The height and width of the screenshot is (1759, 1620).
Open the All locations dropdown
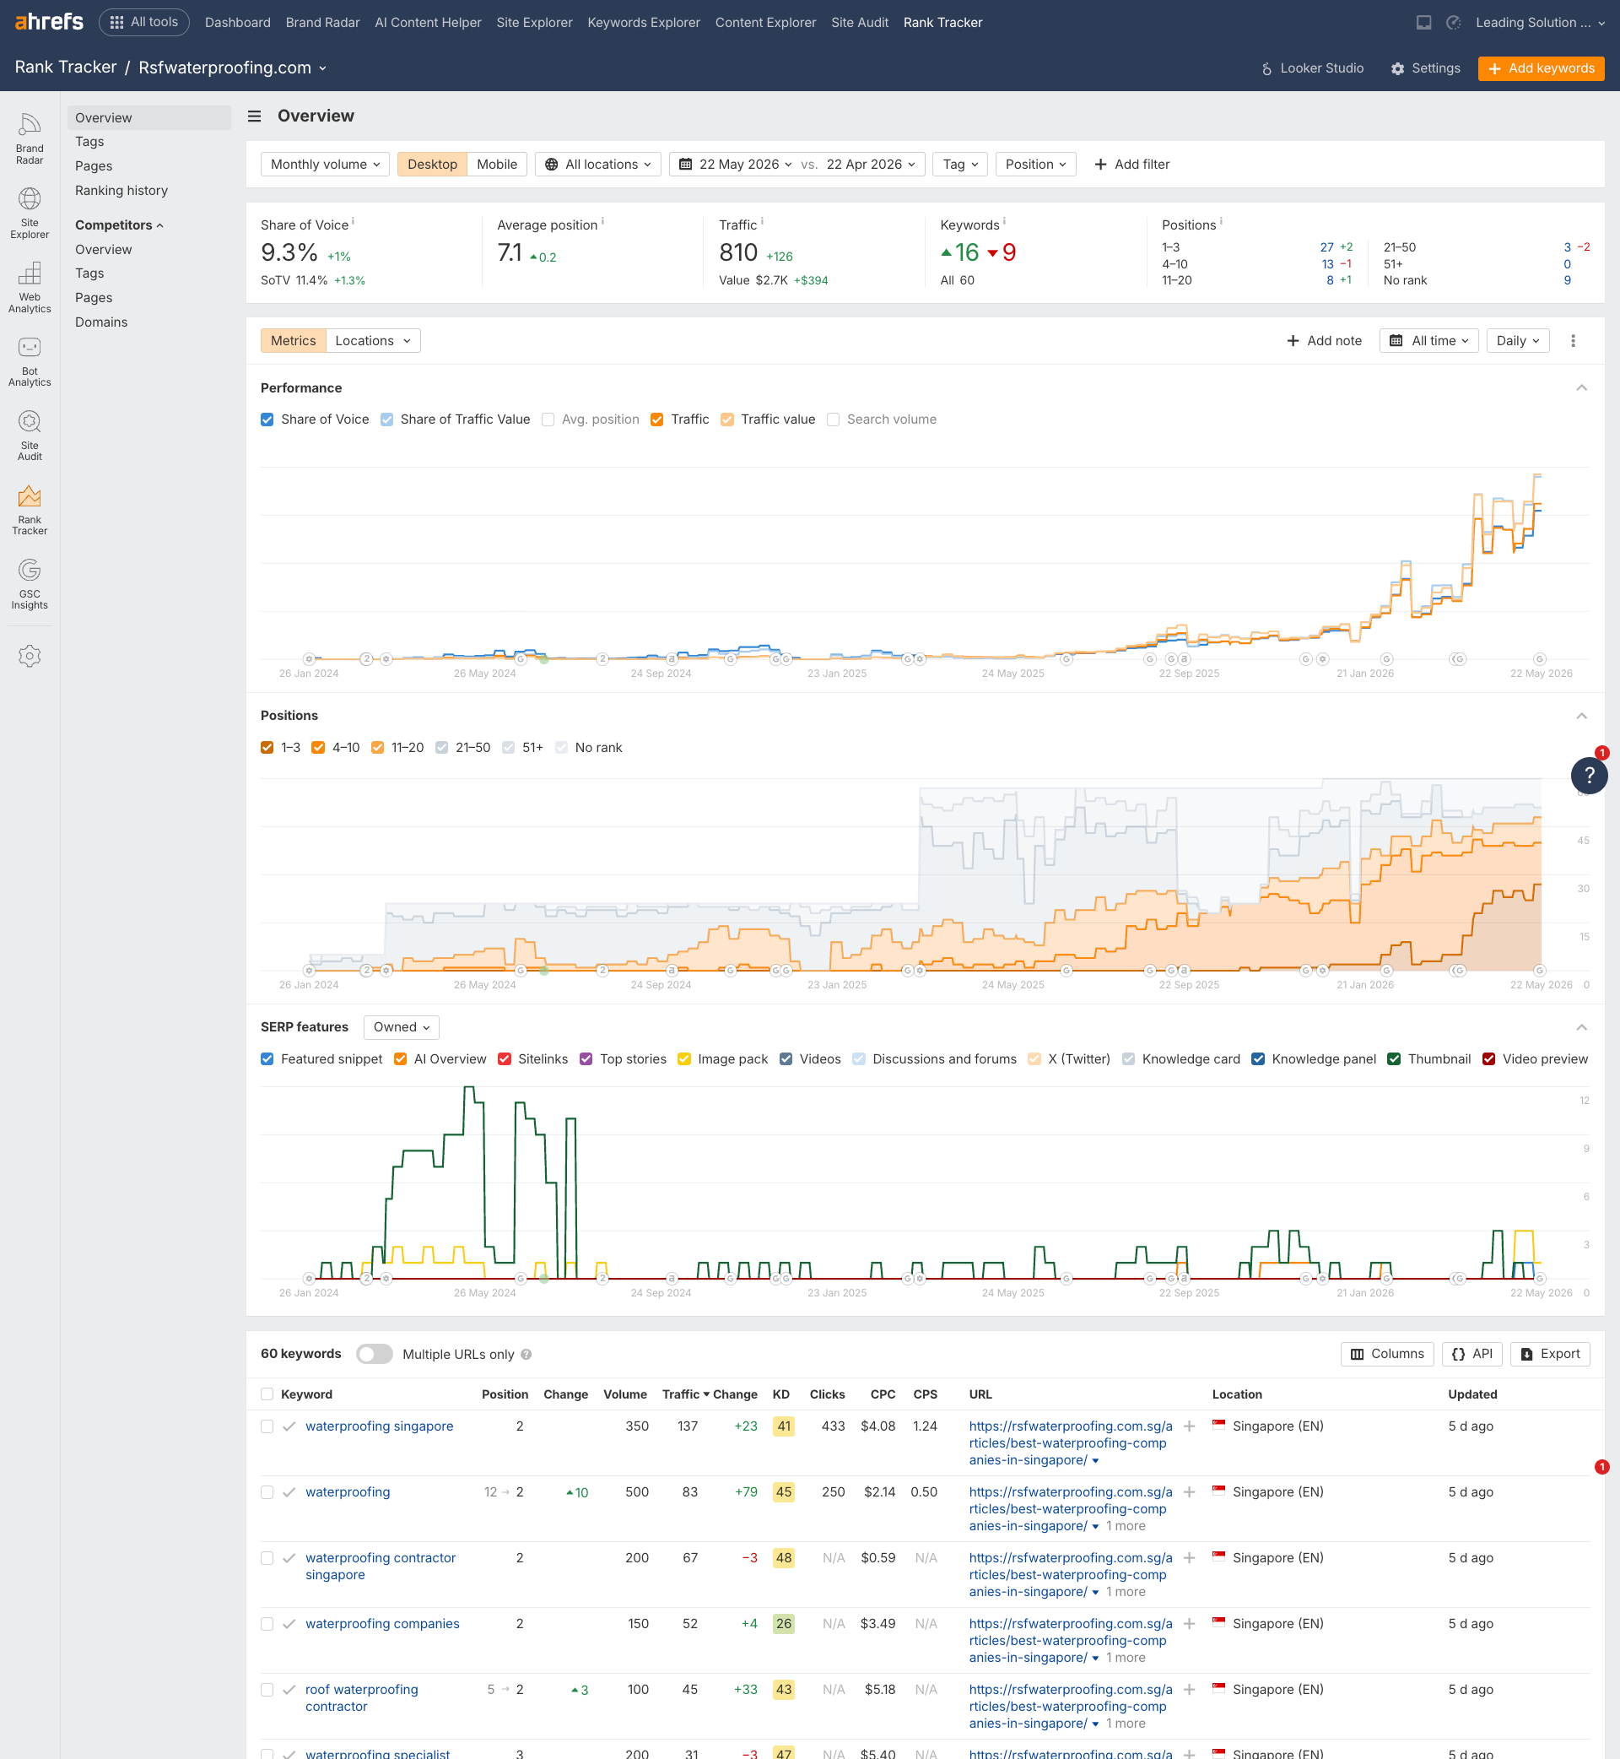tap(598, 164)
